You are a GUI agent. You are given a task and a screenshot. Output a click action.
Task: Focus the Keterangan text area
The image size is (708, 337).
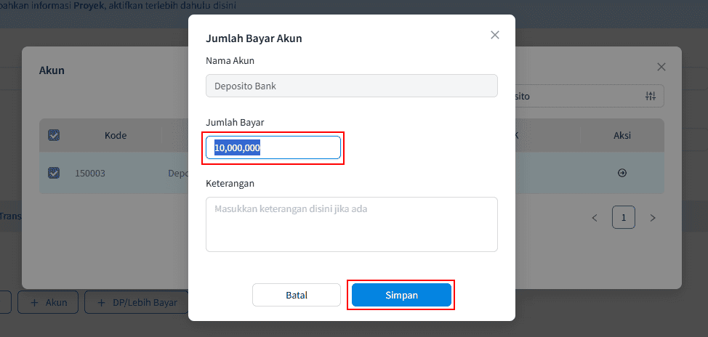point(352,224)
